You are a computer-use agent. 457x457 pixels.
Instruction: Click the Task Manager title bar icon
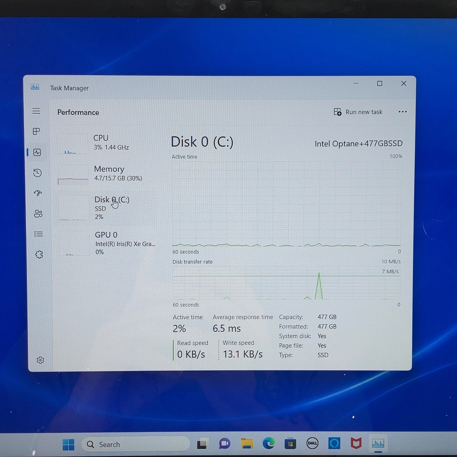coord(35,87)
